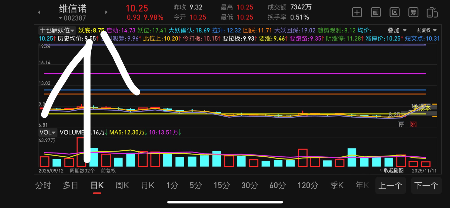Viewport: 450px width, 208px height.
Task: Tap end date 2025/11/11
Action: [424, 171]
